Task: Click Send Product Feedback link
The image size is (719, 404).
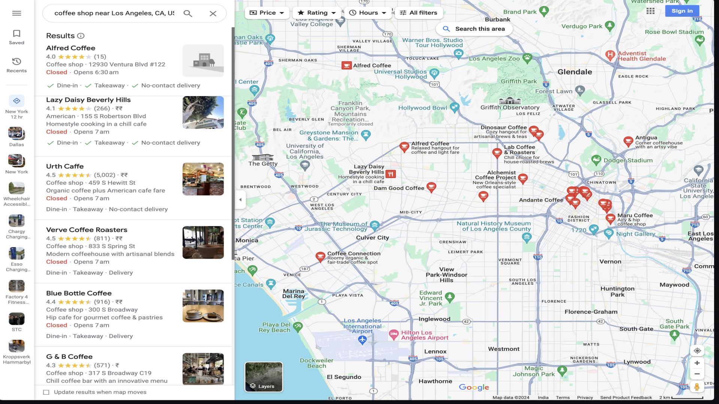Action: pos(626,398)
